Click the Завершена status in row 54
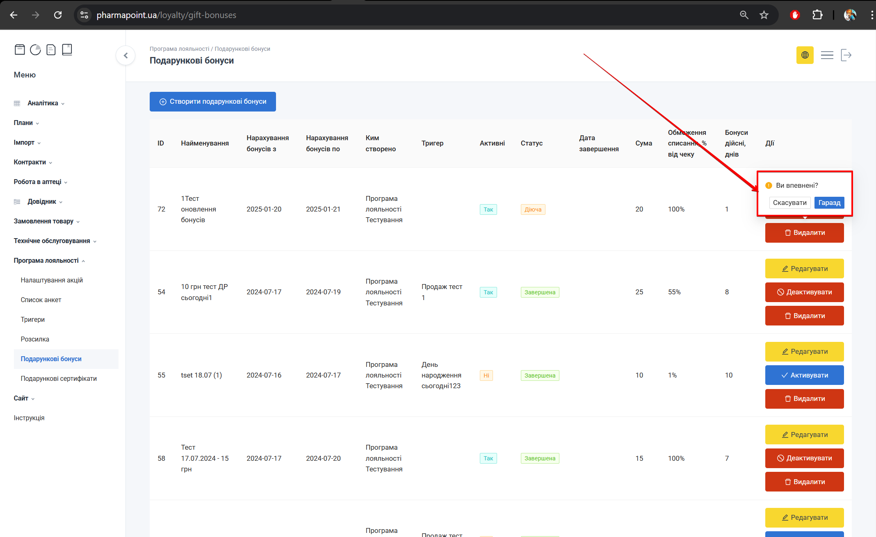The width and height of the screenshot is (876, 537). pyautogui.click(x=540, y=292)
